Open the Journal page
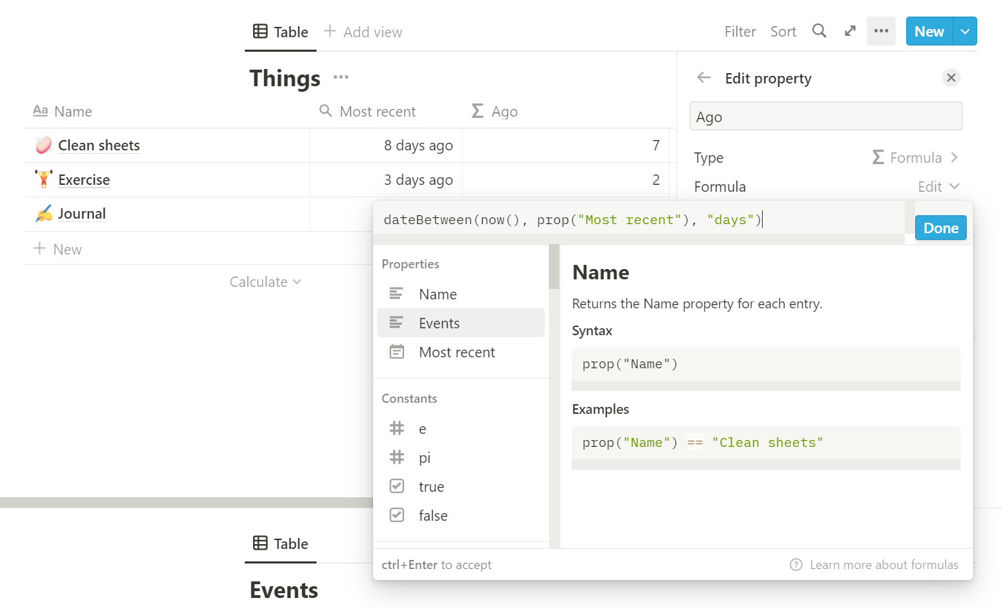Viewport: 1002px width, 609px height. tap(81, 214)
